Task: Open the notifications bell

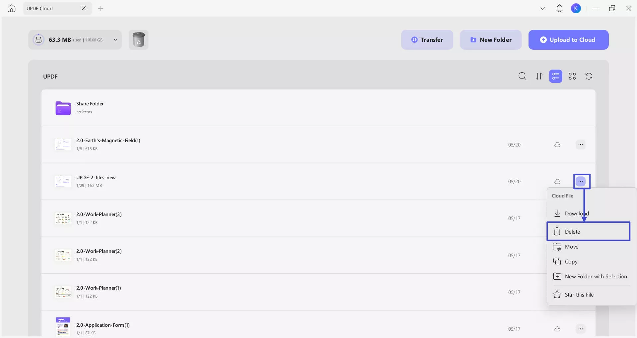Action: point(559,9)
